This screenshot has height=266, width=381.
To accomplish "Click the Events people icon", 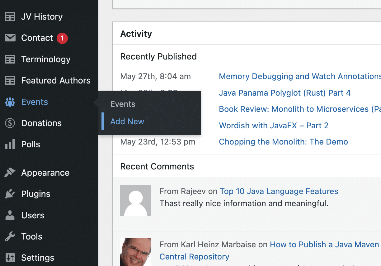I will click(10, 102).
